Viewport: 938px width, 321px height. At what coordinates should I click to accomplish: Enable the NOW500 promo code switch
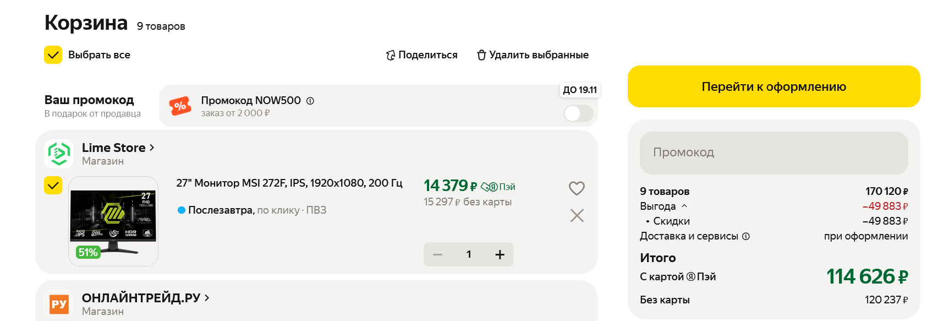(x=578, y=113)
